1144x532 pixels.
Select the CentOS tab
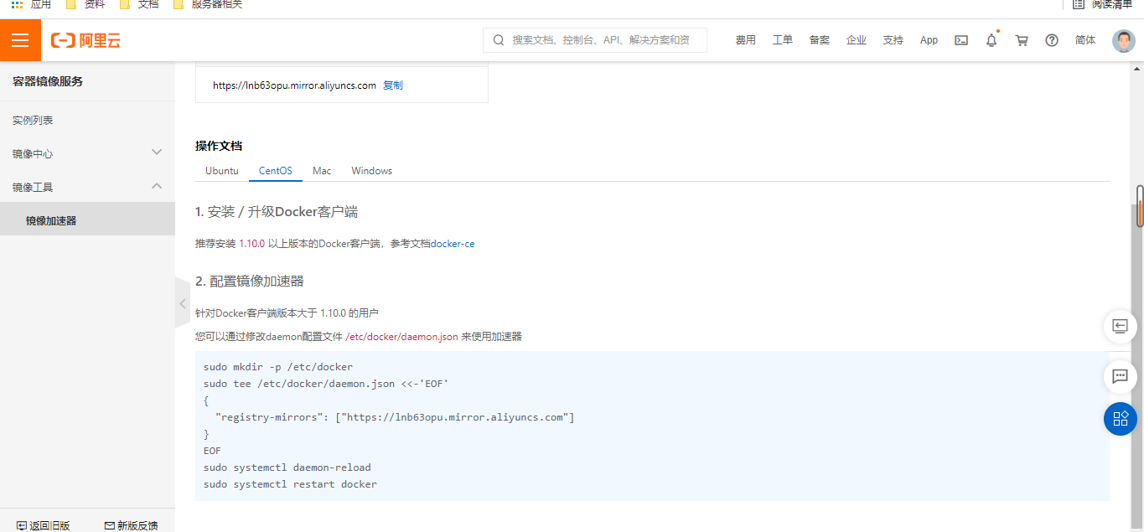[276, 170]
